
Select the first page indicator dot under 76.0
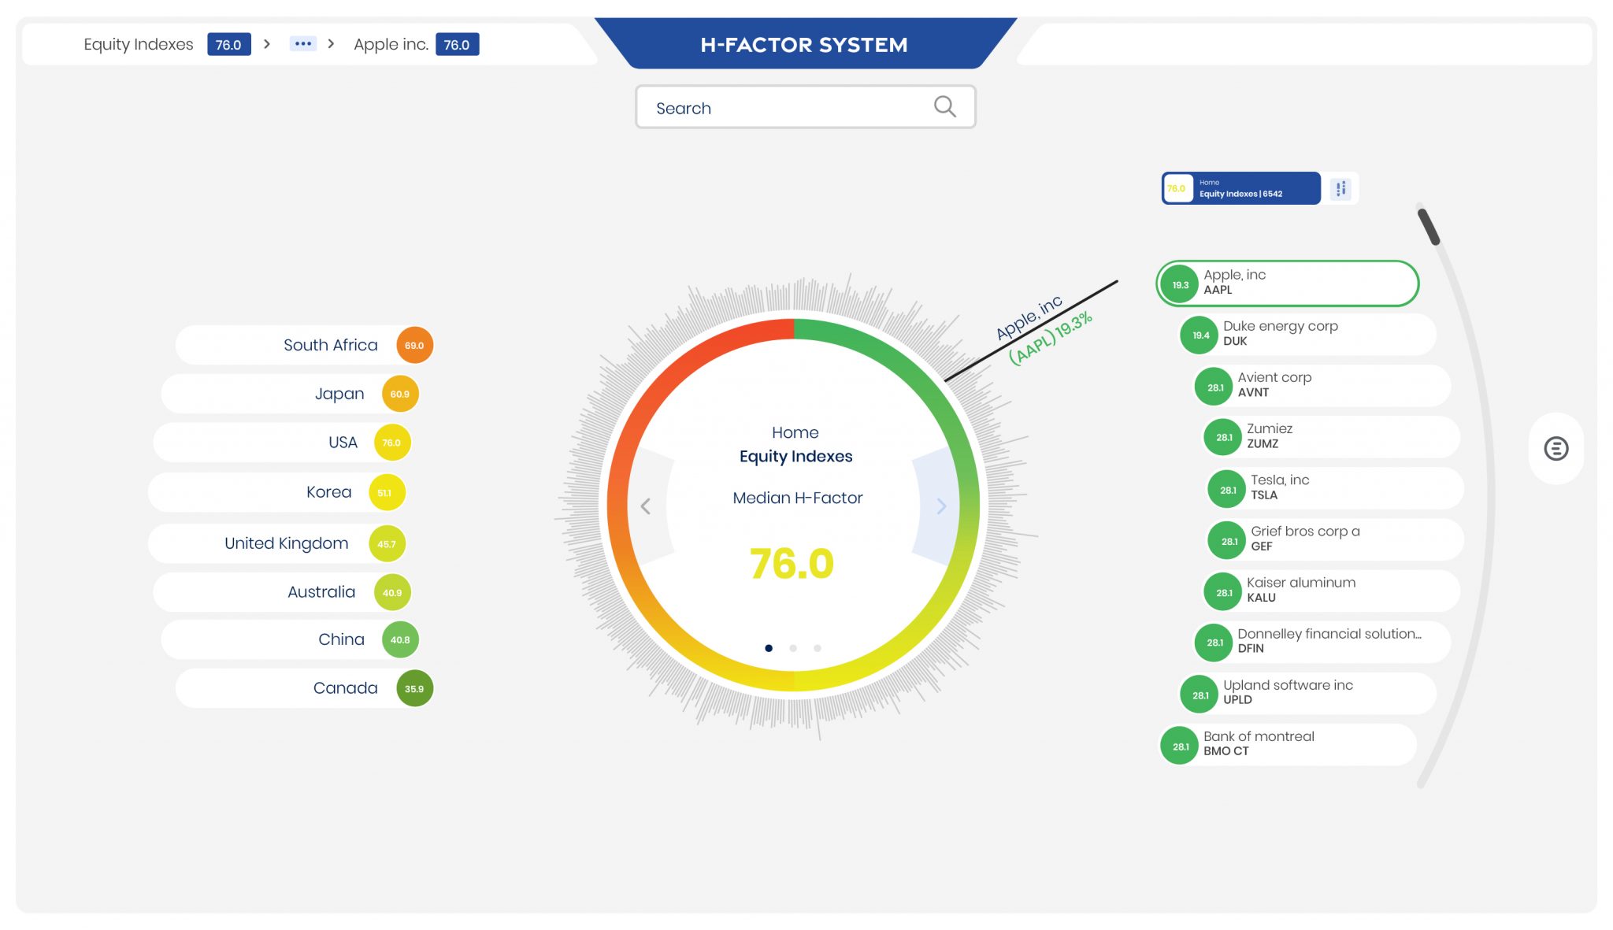pos(769,647)
